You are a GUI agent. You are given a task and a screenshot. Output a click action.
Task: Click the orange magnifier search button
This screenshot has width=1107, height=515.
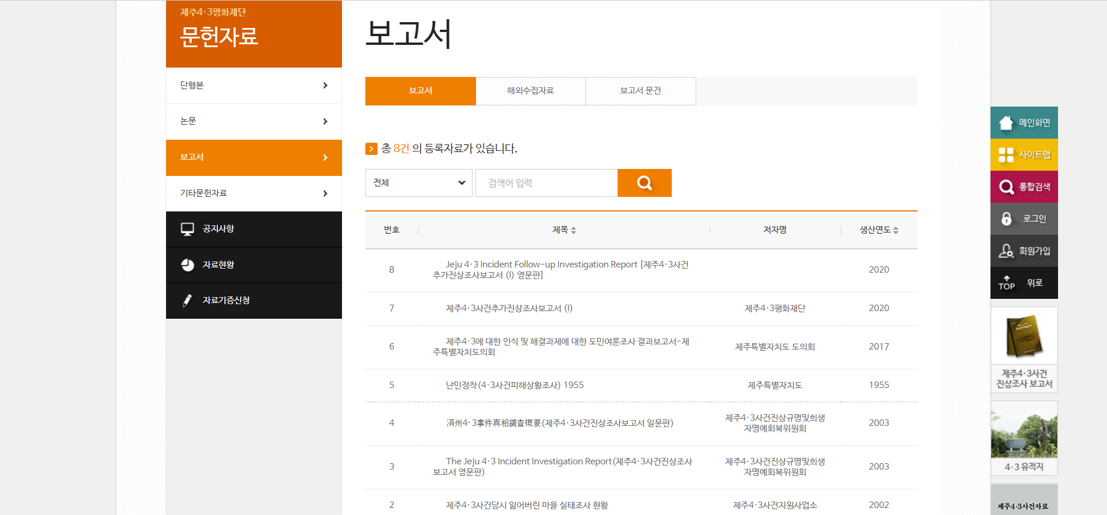click(644, 183)
